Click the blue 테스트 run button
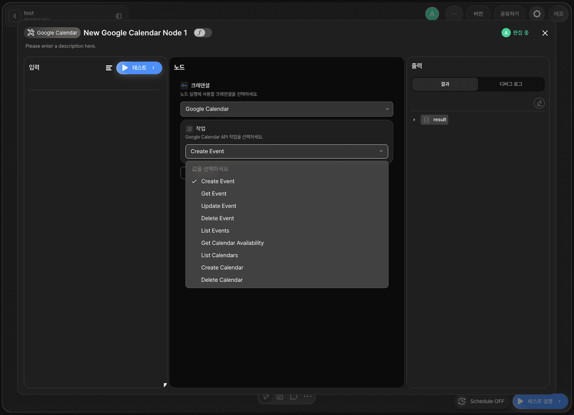 click(x=139, y=68)
